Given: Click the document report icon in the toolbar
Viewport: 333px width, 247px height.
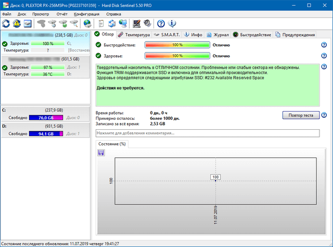Looking at the screenshot, I should pyautogui.click(x=101, y=23).
